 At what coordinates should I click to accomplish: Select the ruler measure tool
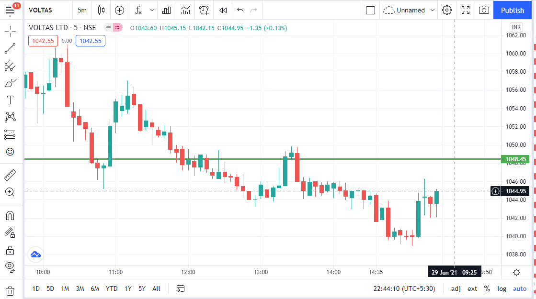pos(10,175)
